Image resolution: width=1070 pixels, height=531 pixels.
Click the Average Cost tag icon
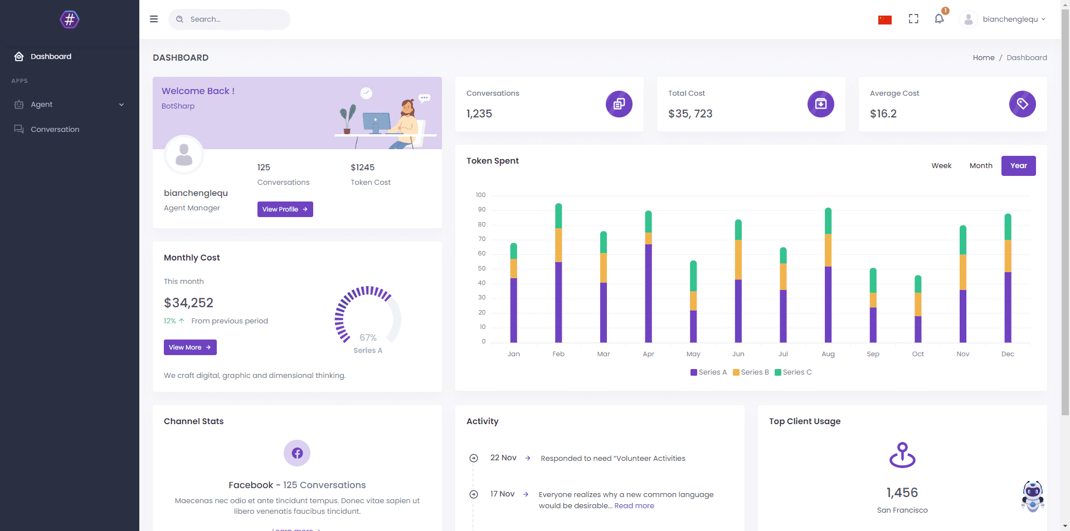[1022, 104]
